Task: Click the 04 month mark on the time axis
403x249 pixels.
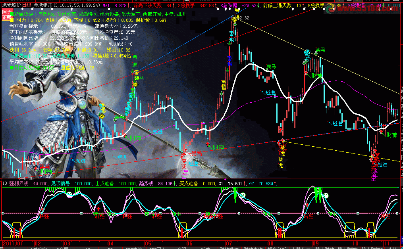Action: point(110,243)
